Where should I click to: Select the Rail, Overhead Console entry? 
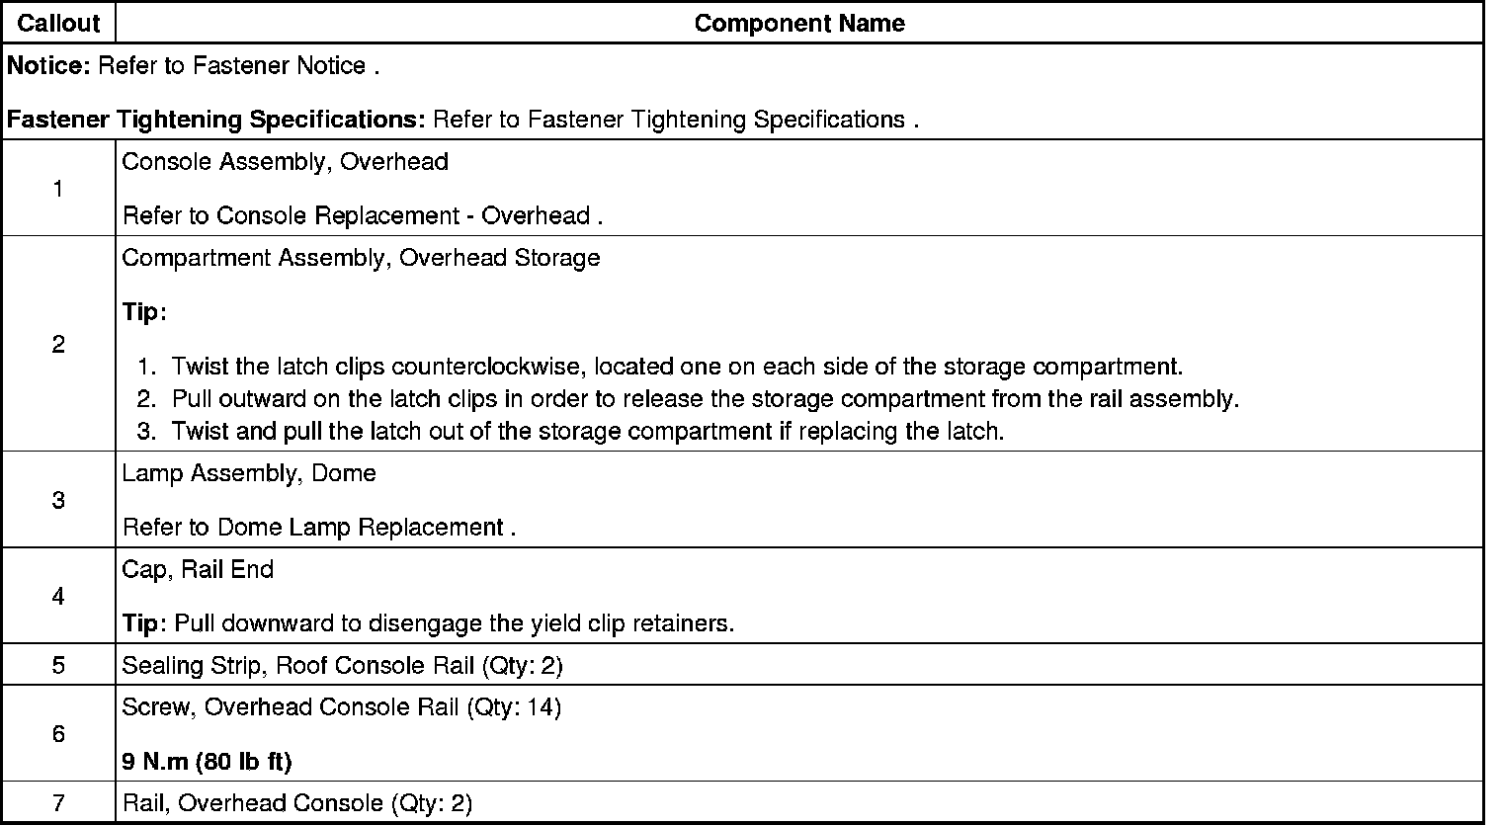(296, 803)
